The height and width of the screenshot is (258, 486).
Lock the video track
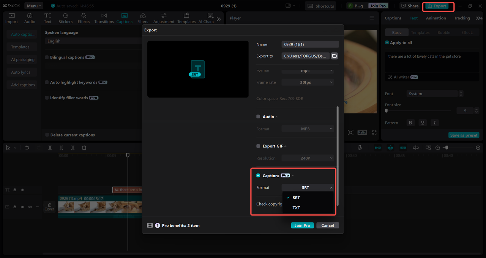15,207
